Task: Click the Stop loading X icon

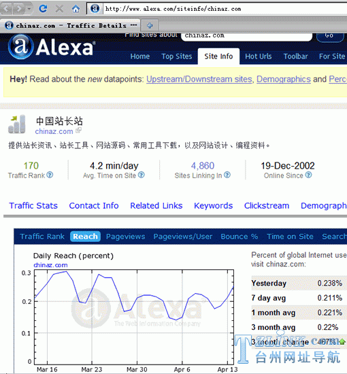Action: tap(59, 9)
